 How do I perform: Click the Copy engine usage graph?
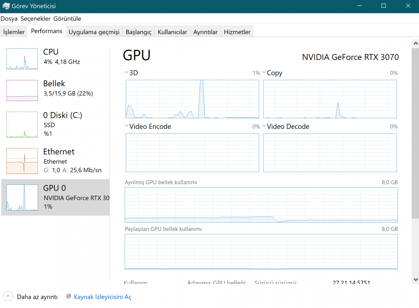[x=330, y=99]
